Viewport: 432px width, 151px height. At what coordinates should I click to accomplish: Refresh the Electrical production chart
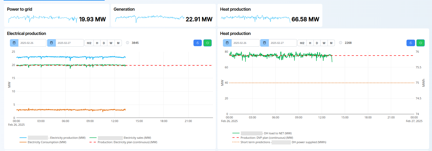point(198,43)
